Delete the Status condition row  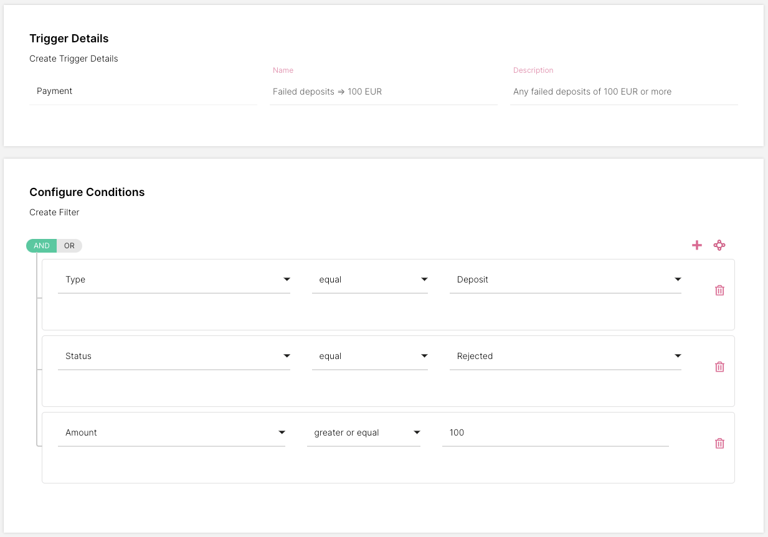[719, 367]
